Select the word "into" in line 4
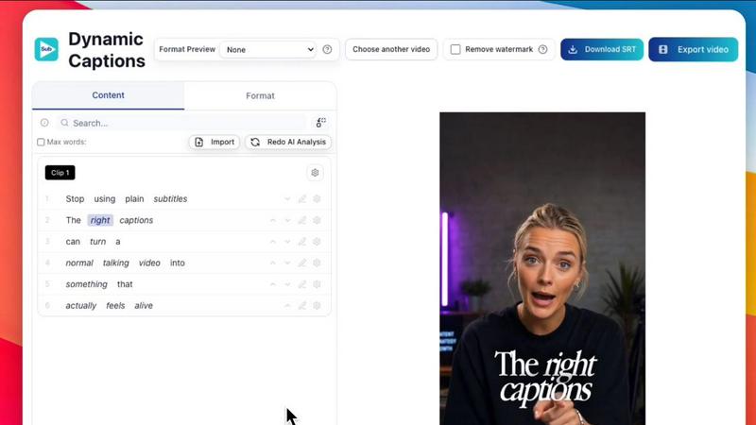Screen dimensions: 756x425 [178, 263]
